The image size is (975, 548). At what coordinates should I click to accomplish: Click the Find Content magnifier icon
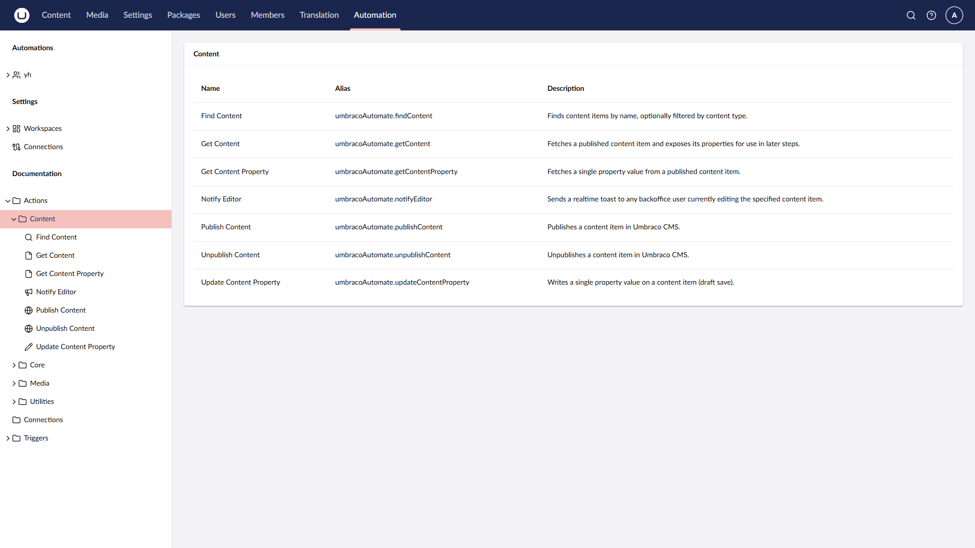[29, 237]
